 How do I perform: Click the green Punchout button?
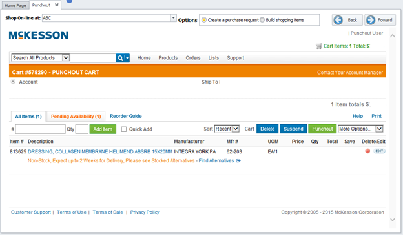coord(322,129)
